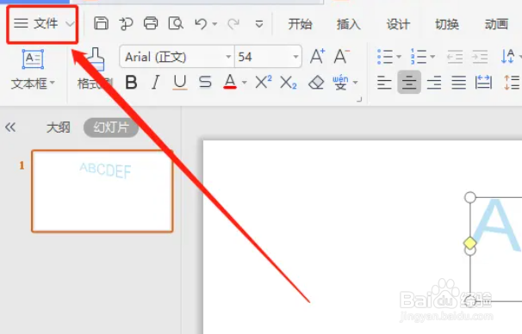Open the Undo history dropdown arrow
522x334 pixels.
point(214,24)
